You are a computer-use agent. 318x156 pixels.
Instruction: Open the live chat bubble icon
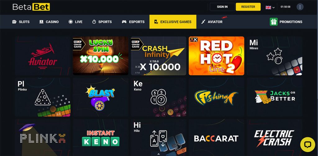point(307,145)
